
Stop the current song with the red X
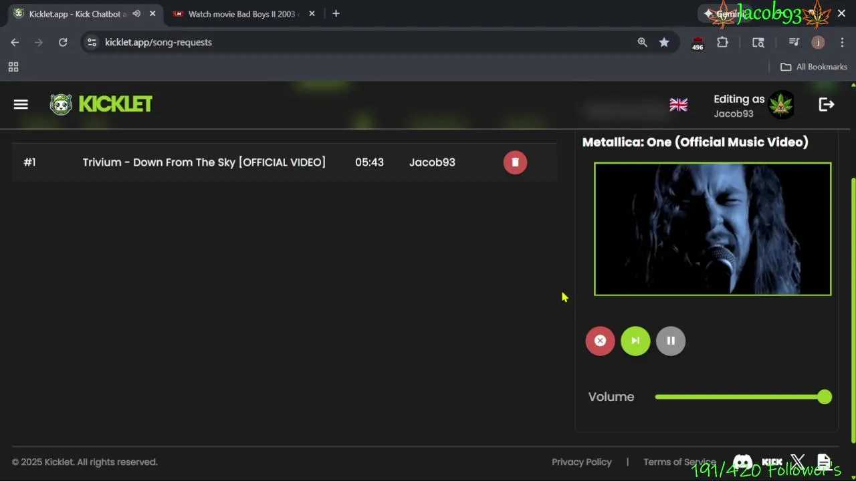tap(600, 341)
